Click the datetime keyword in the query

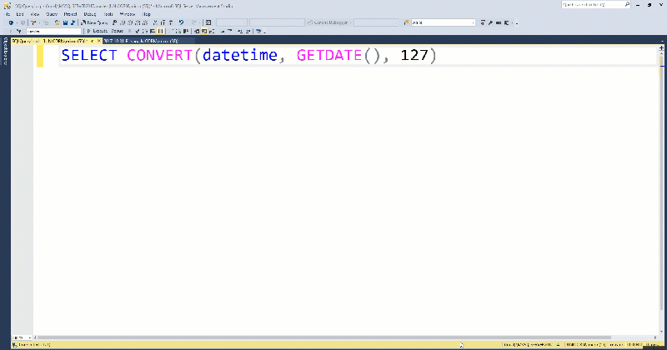[x=240, y=55]
